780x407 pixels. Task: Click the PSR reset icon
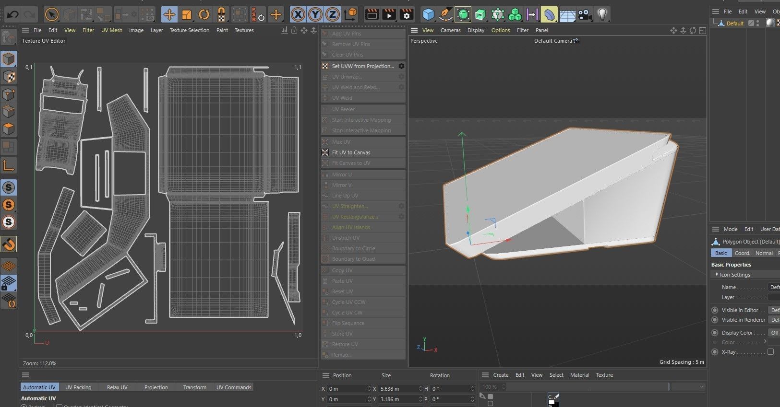coord(258,14)
